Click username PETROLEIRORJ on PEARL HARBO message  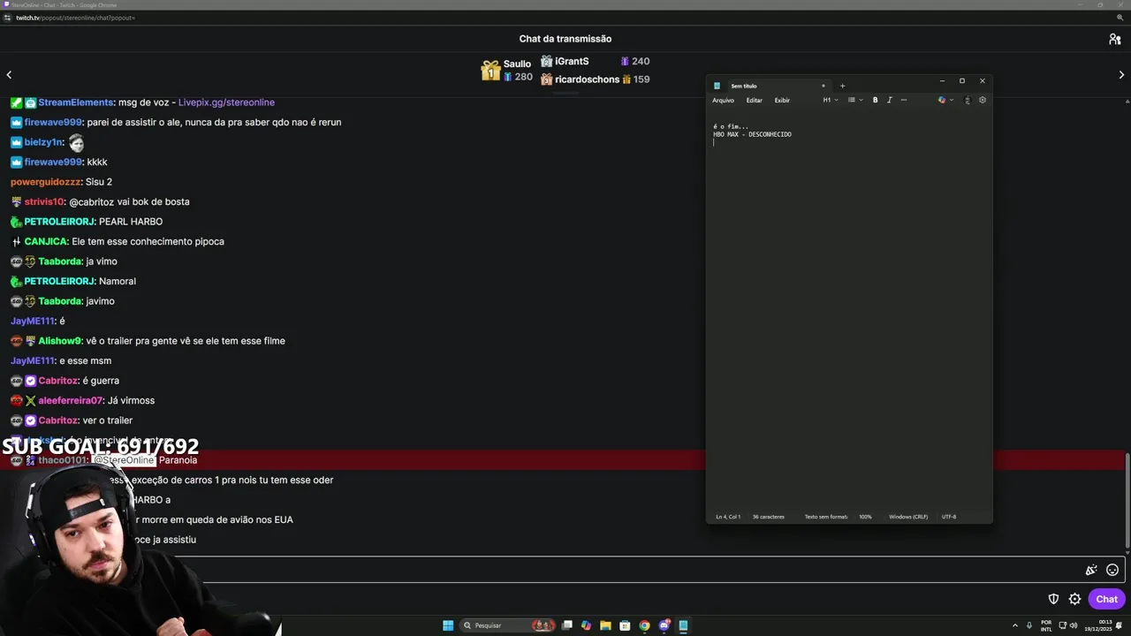58,222
